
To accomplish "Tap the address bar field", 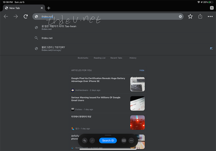I will point(108,17).
